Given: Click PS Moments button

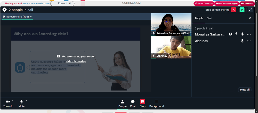Looking at the screenshot, I should click(247, 3).
